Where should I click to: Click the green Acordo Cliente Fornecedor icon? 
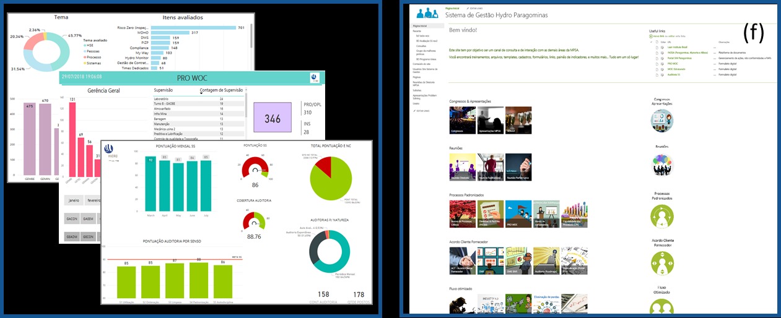pyautogui.click(x=661, y=262)
